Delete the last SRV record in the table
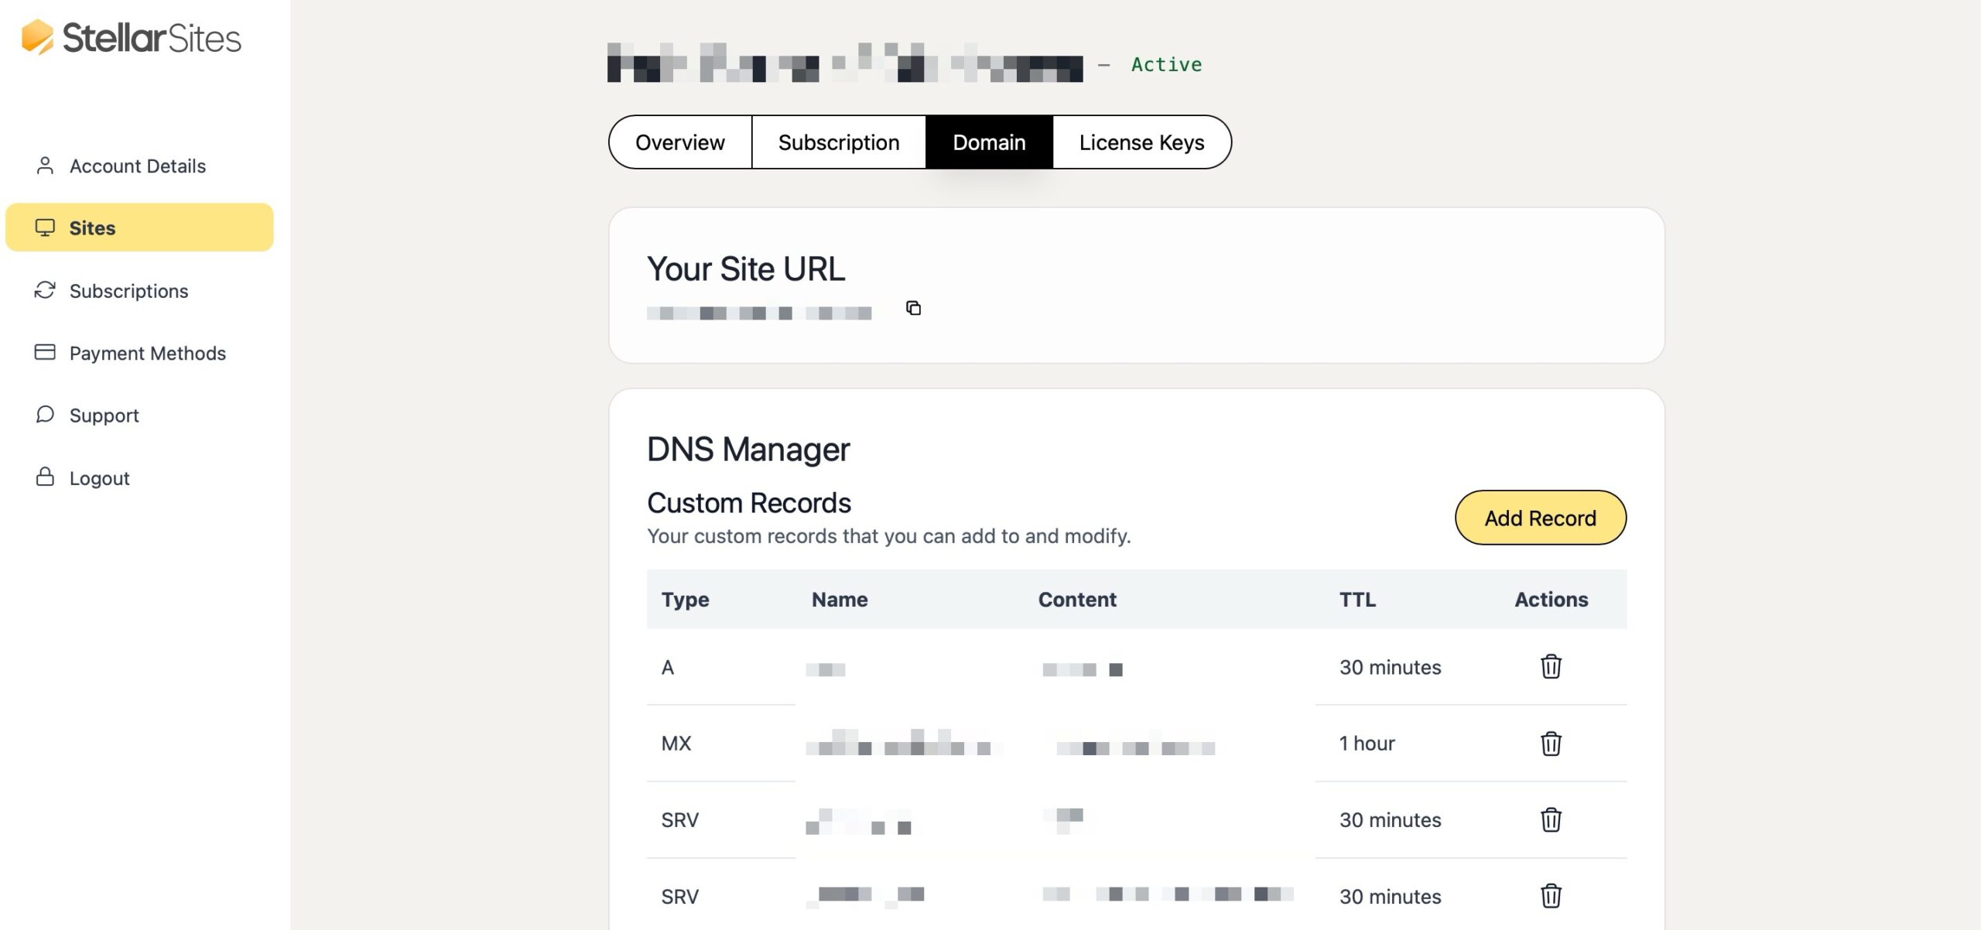 click(1551, 895)
